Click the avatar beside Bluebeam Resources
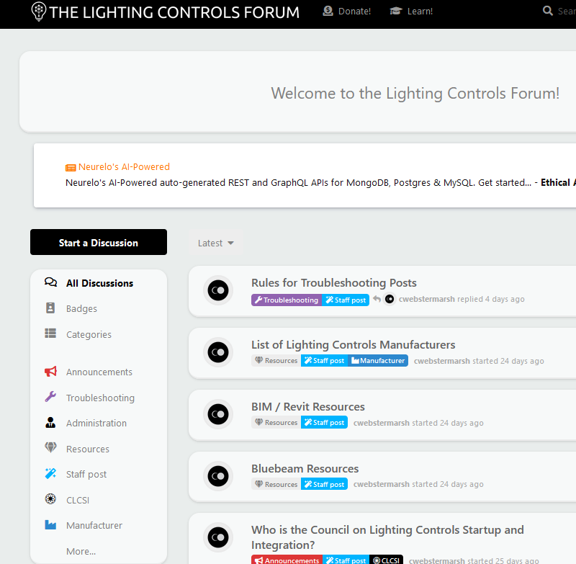Screen dimensions: 576x564 [217, 475]
